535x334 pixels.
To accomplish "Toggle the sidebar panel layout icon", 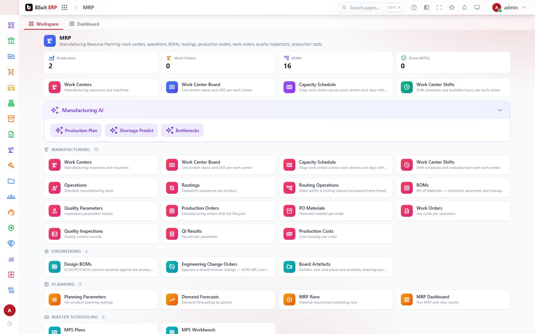I will 427,7.
